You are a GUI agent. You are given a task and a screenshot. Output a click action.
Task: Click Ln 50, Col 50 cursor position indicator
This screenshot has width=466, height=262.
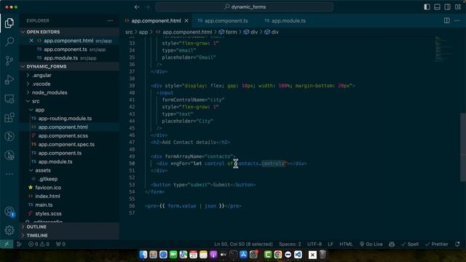[243, 245]
